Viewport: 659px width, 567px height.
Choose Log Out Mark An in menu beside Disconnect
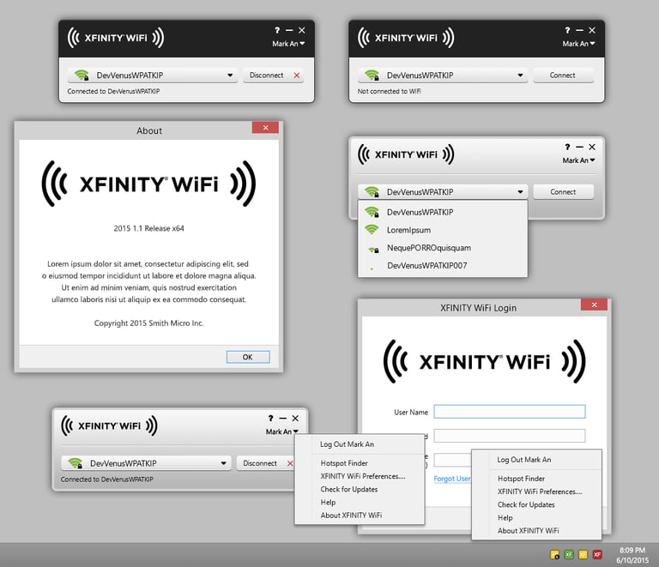click(360, 444)
